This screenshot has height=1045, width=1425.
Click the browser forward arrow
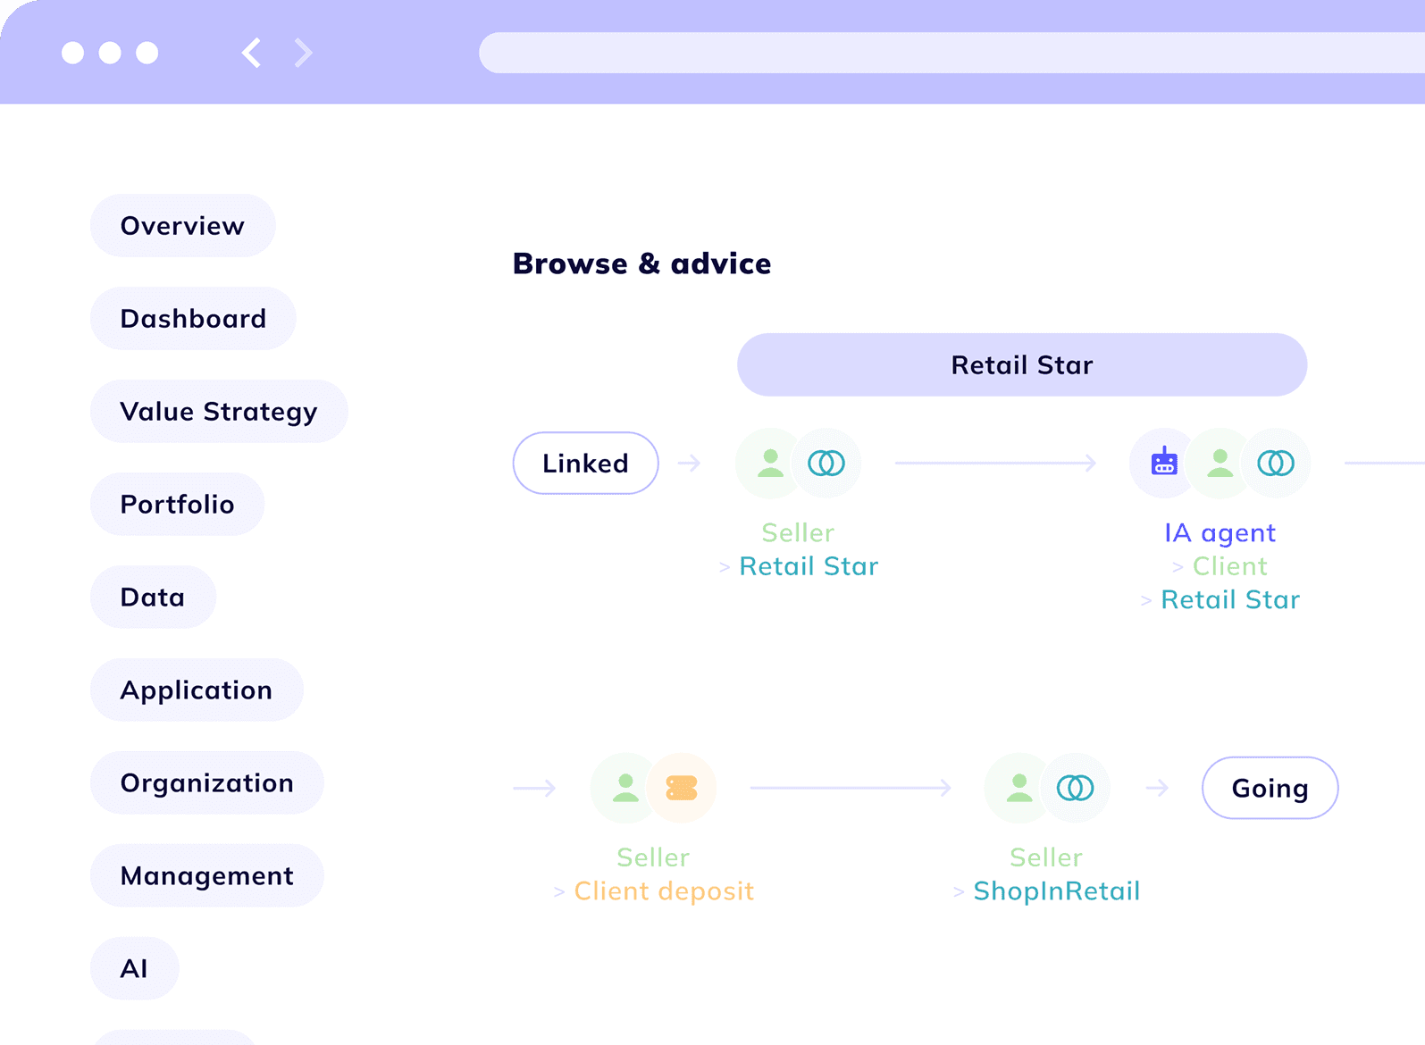point(304,53)
